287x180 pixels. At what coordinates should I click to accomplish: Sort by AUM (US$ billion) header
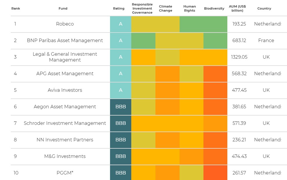point(238,8)
